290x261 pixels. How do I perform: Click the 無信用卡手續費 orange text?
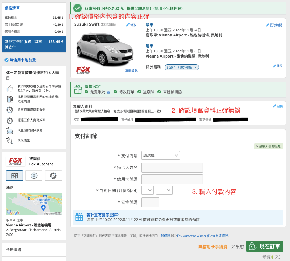(x=213, y=247)
